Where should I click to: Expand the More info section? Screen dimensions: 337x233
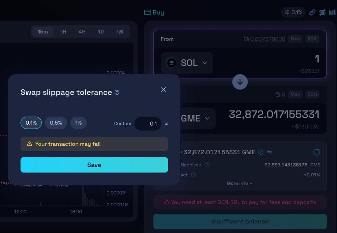point(239,183)
